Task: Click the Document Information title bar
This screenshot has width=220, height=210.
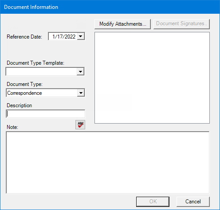Action: point(110,7)
